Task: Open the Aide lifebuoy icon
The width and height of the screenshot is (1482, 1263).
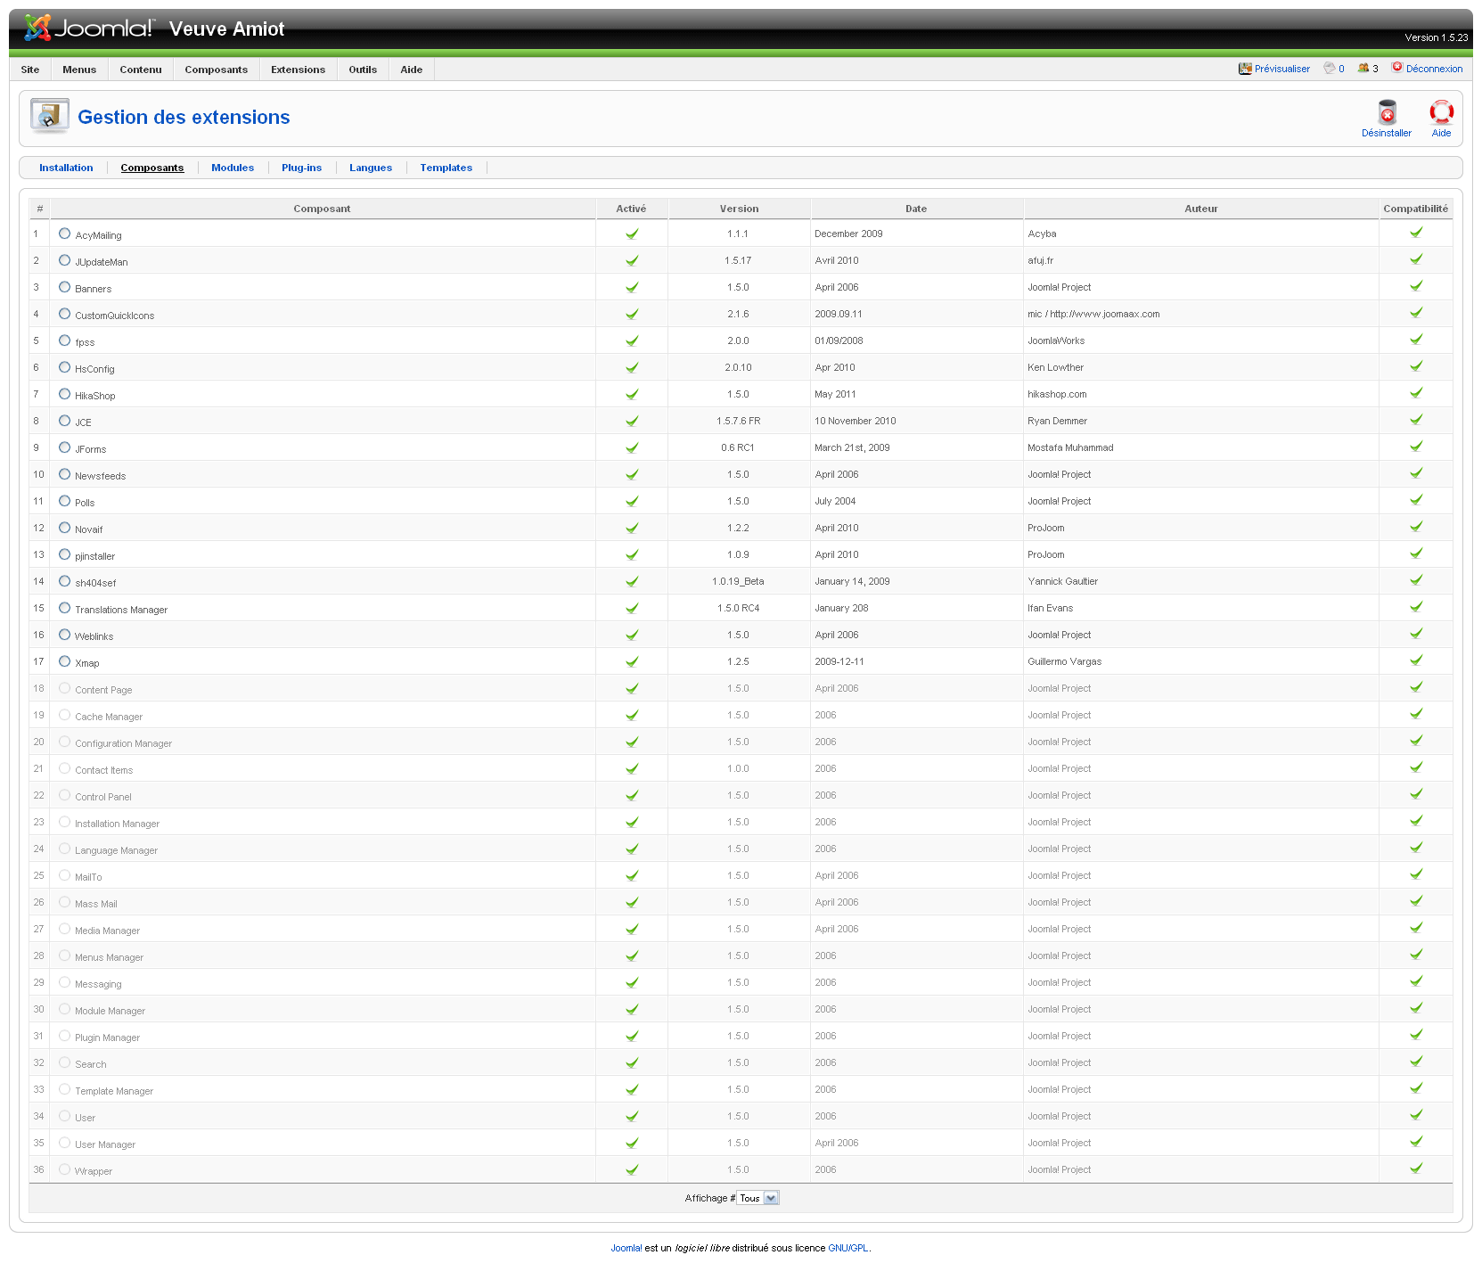Action: 1441,112
